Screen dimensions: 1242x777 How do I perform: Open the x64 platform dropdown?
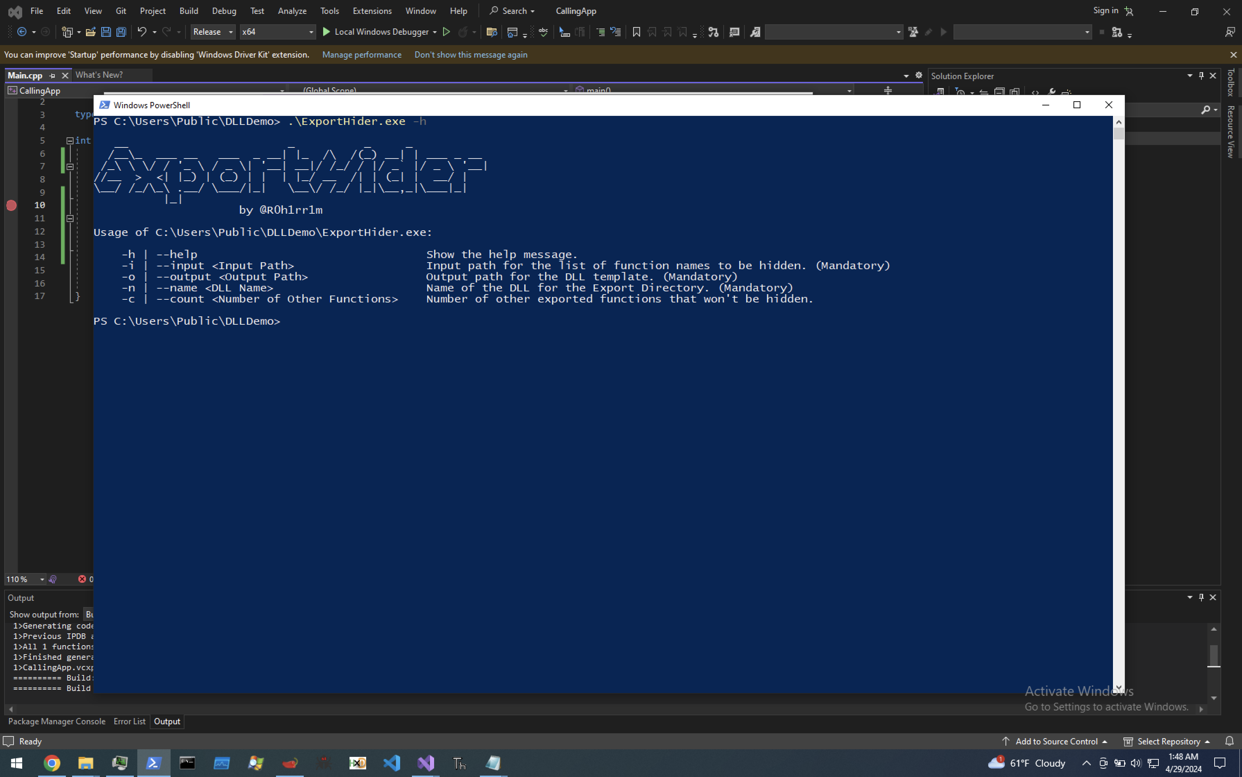coord(277,32)
